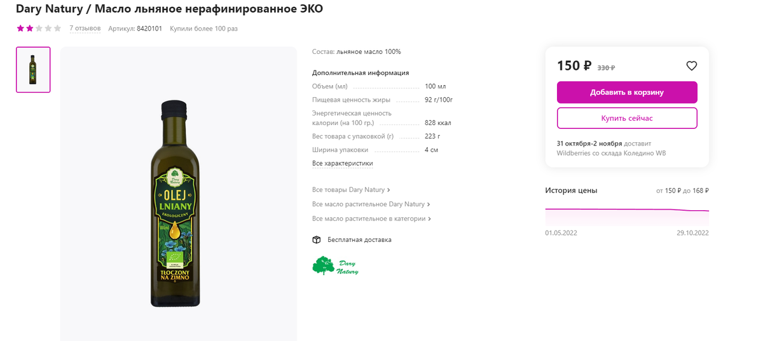
Task: Click the '223 г' package weight value
Action: pos(432,137)
